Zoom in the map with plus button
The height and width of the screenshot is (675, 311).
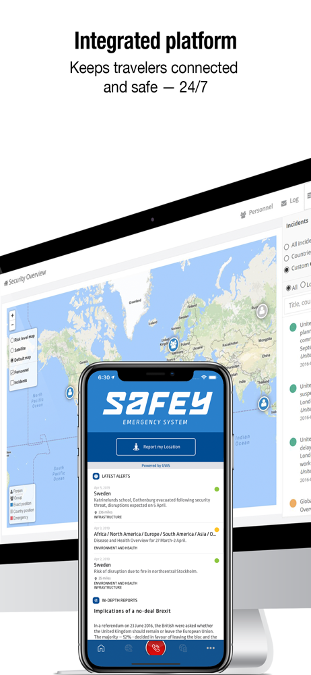(13, 315)
